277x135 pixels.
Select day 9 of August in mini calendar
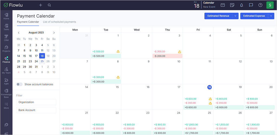(30, 50)
